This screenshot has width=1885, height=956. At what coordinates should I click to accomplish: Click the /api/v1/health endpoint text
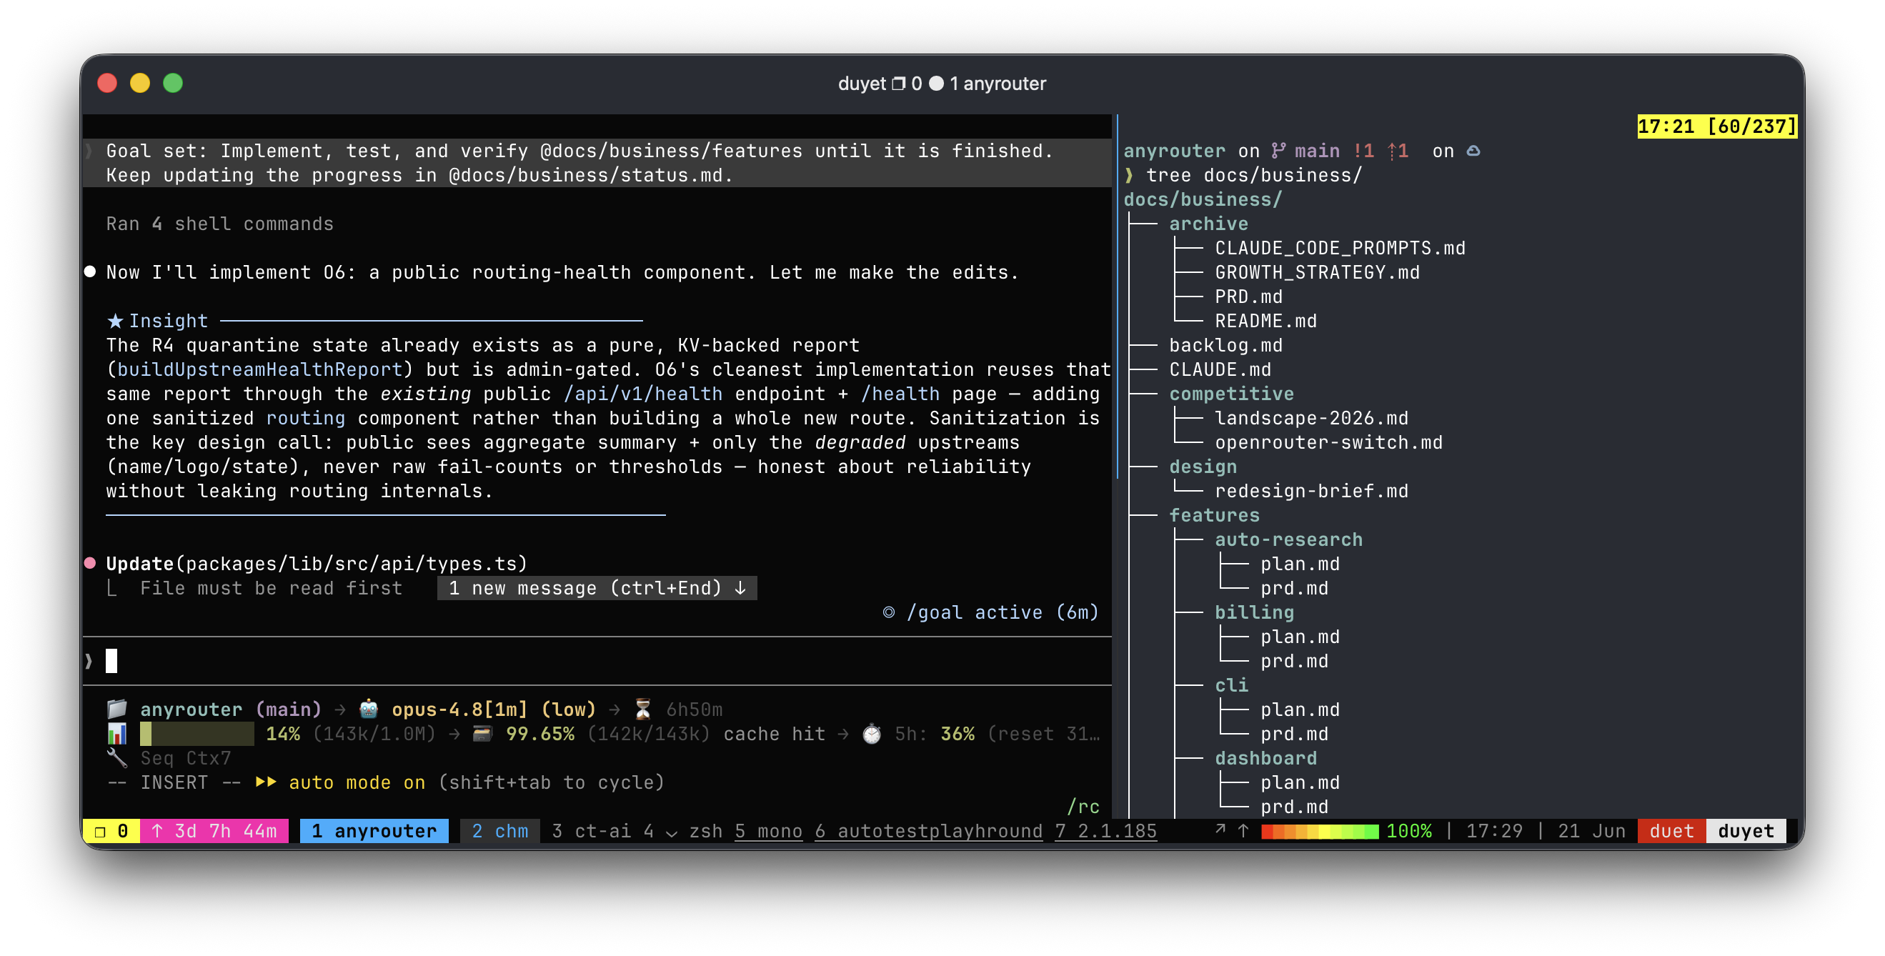642,393
